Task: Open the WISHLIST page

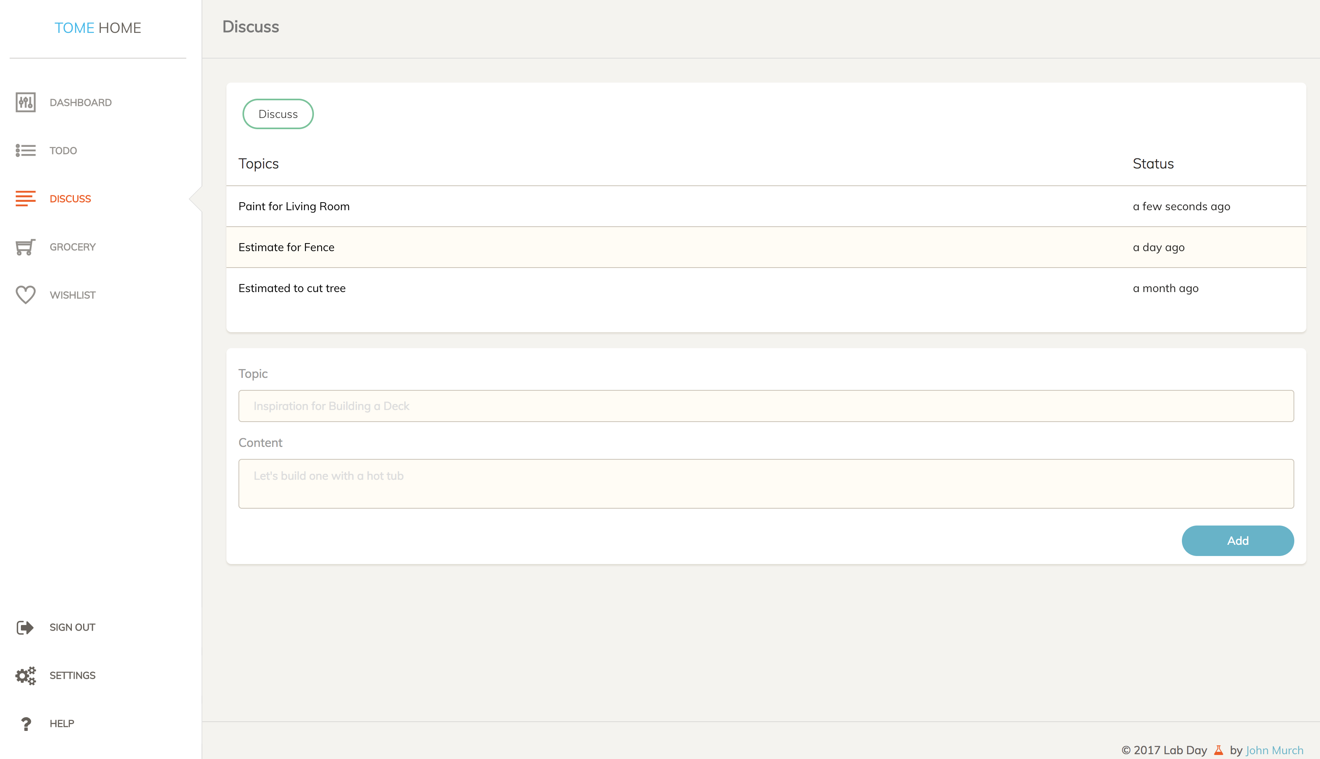Action: pos(73,295)
